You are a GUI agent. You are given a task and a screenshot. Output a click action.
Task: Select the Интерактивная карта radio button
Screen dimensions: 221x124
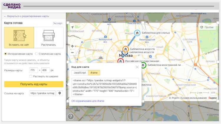6,54
